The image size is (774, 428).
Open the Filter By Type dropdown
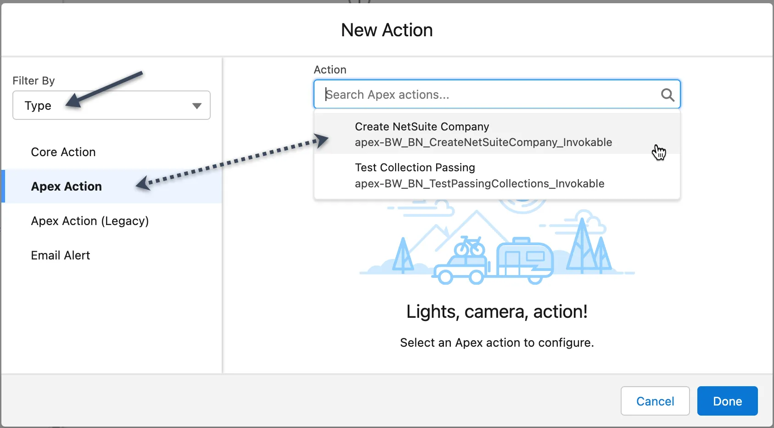tap(112, 105)
